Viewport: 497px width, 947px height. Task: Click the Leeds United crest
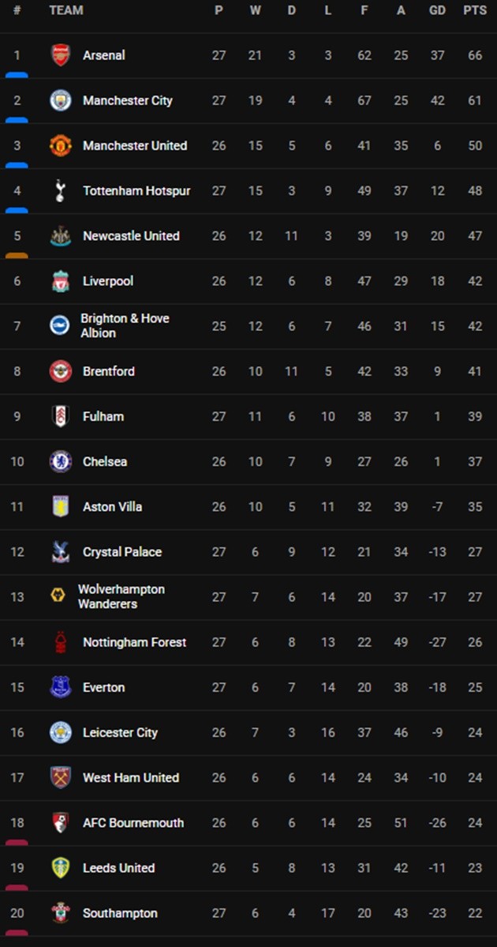(61, 867)
